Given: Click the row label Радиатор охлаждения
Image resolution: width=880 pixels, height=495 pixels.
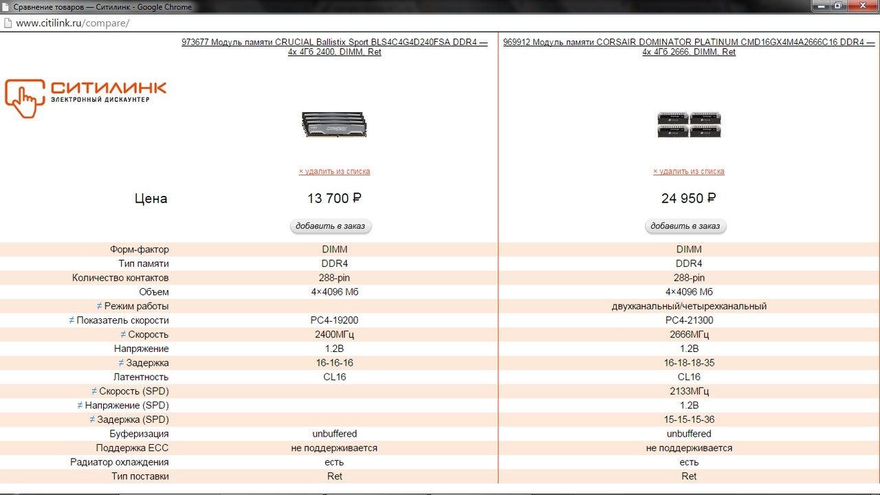Looking at the screenshot, I should [120, 462].
